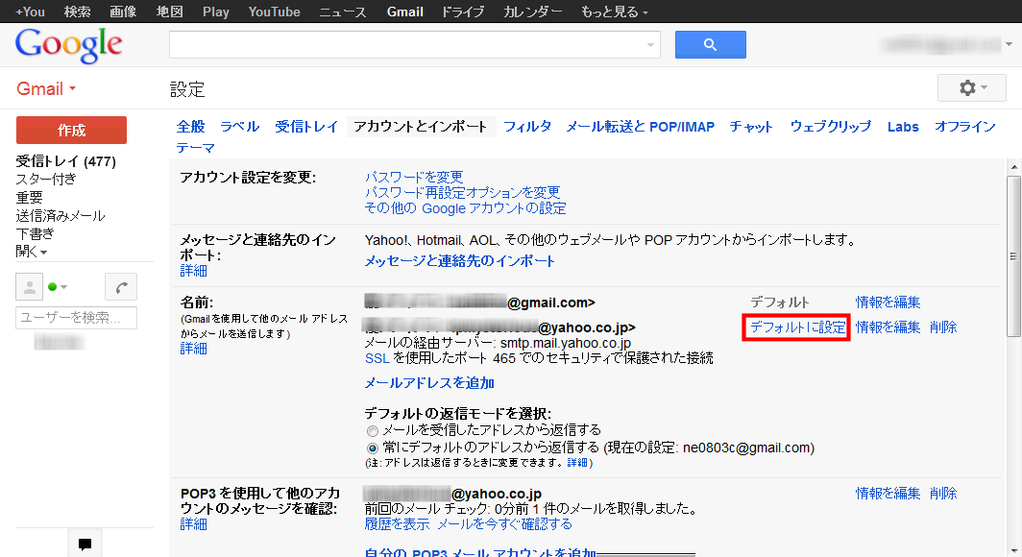Image resolution: width=1022 pixels, height=557 pixels.
Task: Open 検索 in the top bar
Action: [x=77, y=12]
